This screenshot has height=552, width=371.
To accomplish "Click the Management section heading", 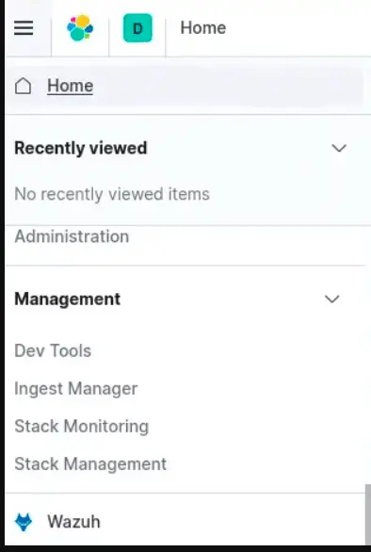I will (67, 299).
